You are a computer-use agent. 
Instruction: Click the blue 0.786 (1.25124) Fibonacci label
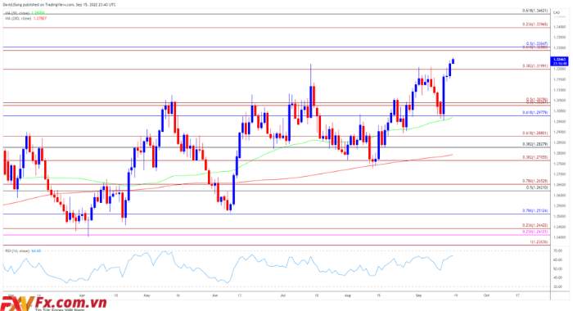pyautogui.click(x=535, y=211)
